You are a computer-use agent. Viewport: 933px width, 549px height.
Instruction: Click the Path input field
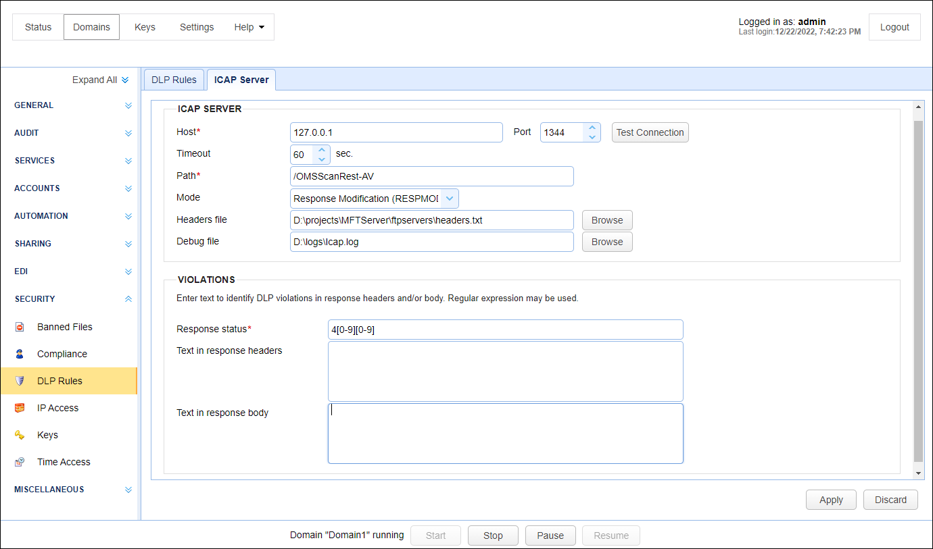tap(431, 176)
